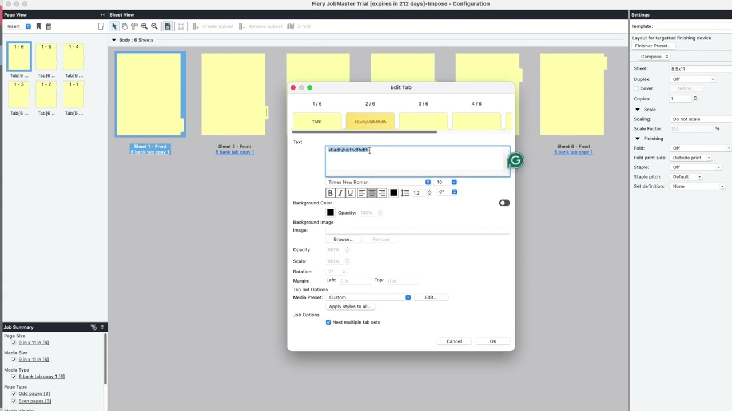The image size is (732, 411).
Task: Collapse the Finishing section in Settings
Action: point(638,139)
